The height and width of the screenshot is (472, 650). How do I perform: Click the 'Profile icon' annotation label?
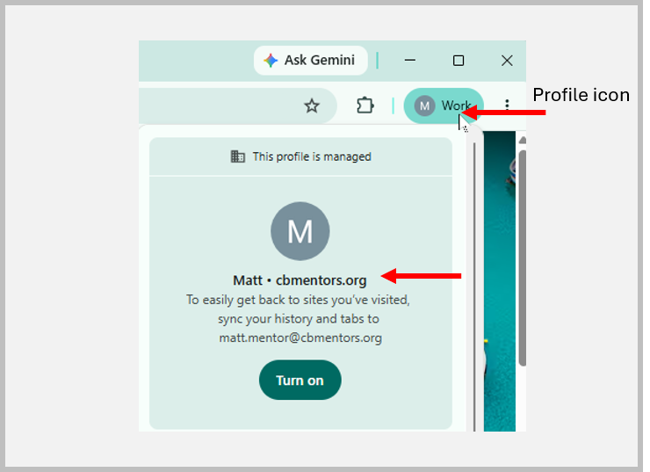pyautogui.click(x=581, y=95)
